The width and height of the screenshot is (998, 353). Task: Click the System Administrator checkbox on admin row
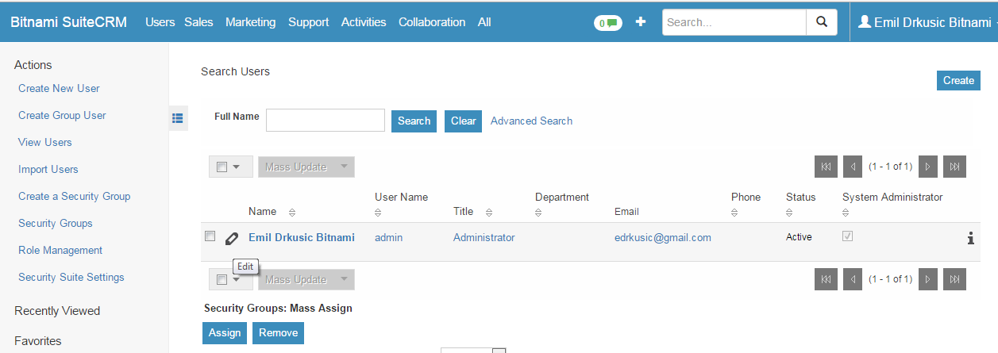(x=847, y=236)
